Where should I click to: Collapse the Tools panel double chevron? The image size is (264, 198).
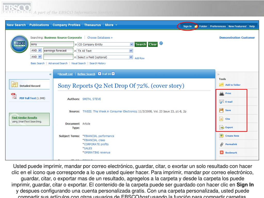[x=218, y=74]
